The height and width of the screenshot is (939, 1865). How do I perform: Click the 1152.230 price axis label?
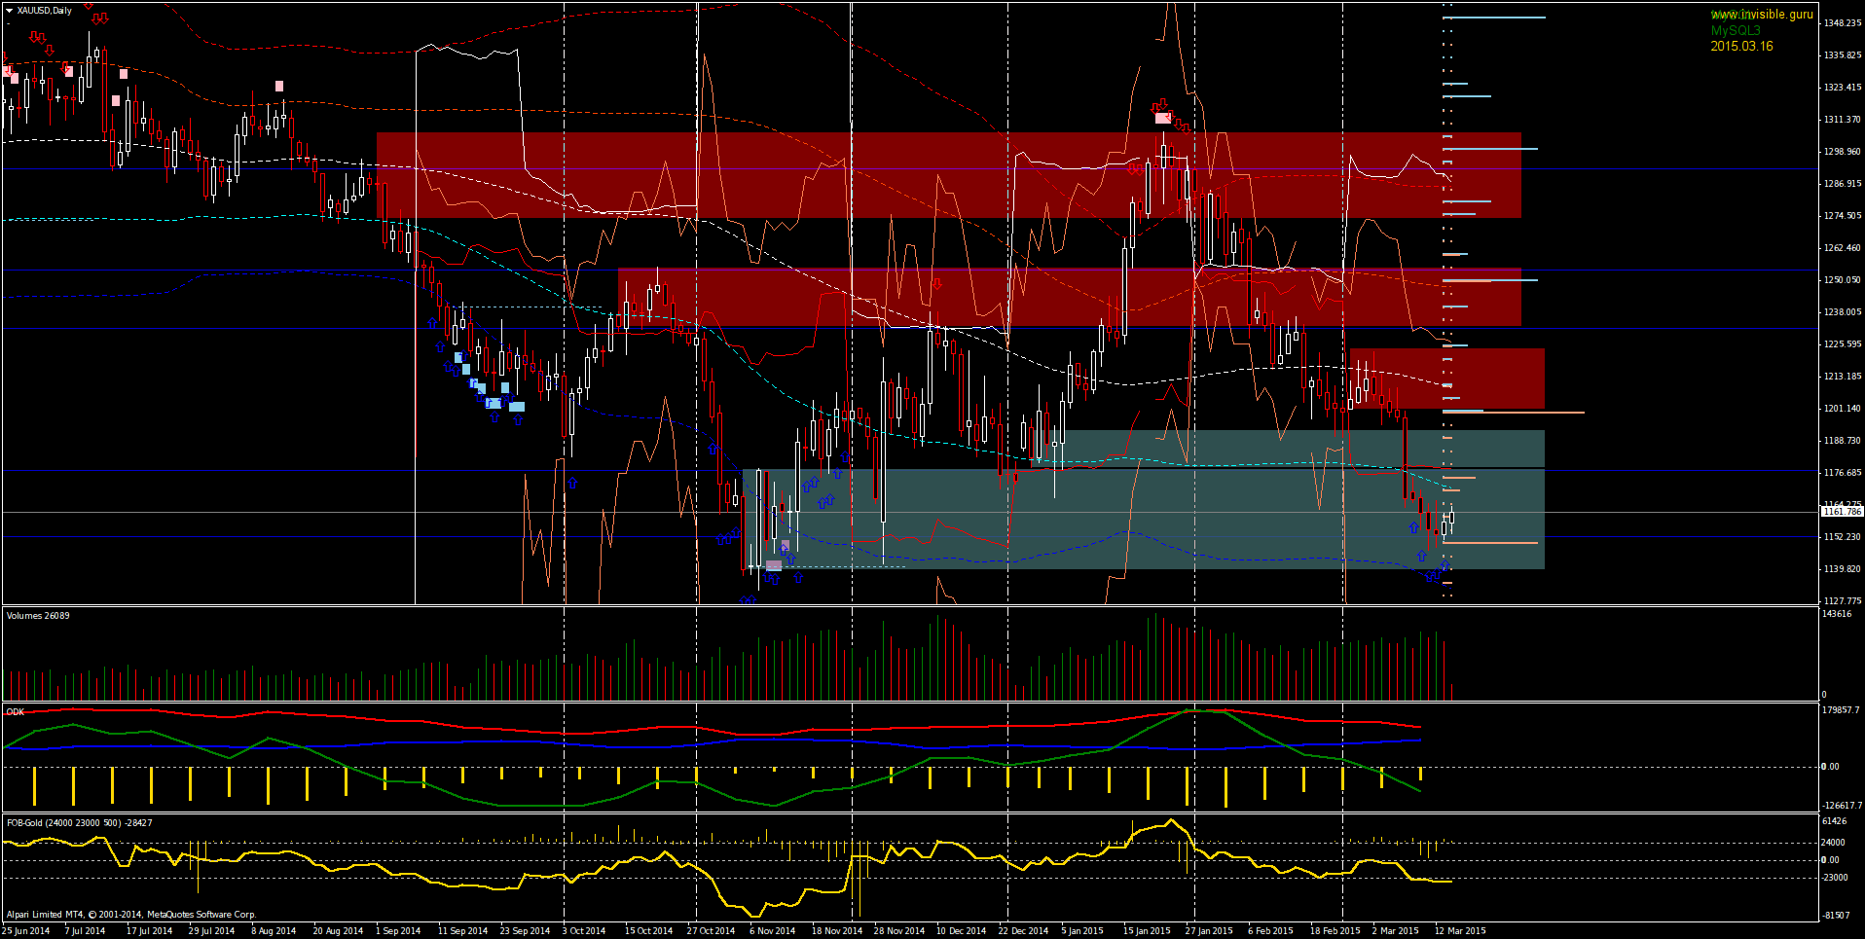tap(1842, 536)
